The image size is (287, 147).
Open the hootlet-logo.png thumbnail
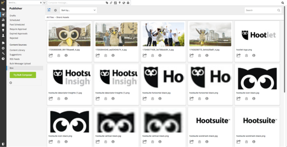point(257,34)
